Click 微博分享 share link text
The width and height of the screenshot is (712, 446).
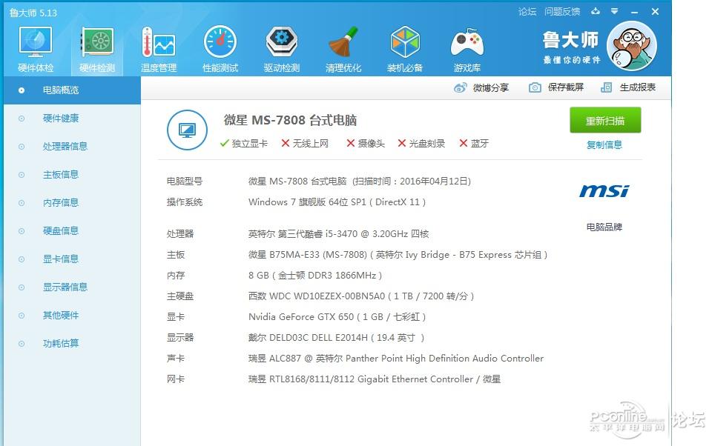491,87
